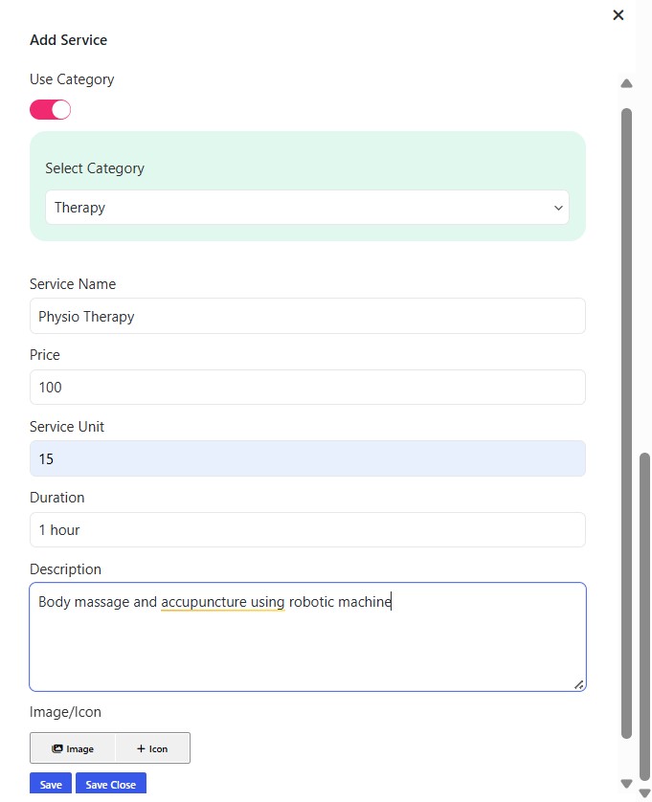The image size is (652, 802).
Task: Open the Select Category dropdown showing Therapy
Action: (306, 207)
